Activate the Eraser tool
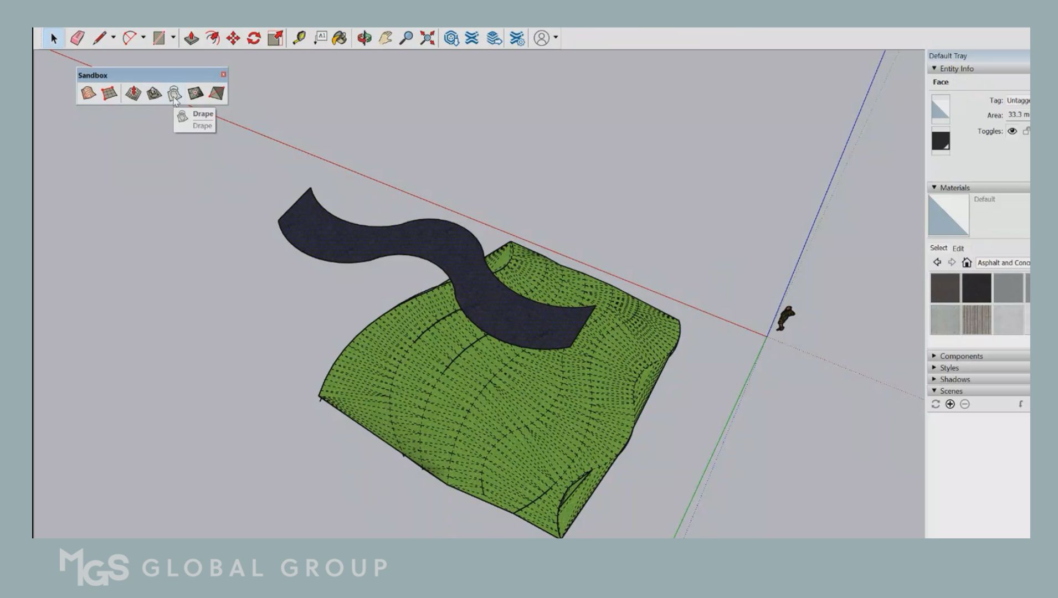1058x598 pixels. [x=78, y=38]
